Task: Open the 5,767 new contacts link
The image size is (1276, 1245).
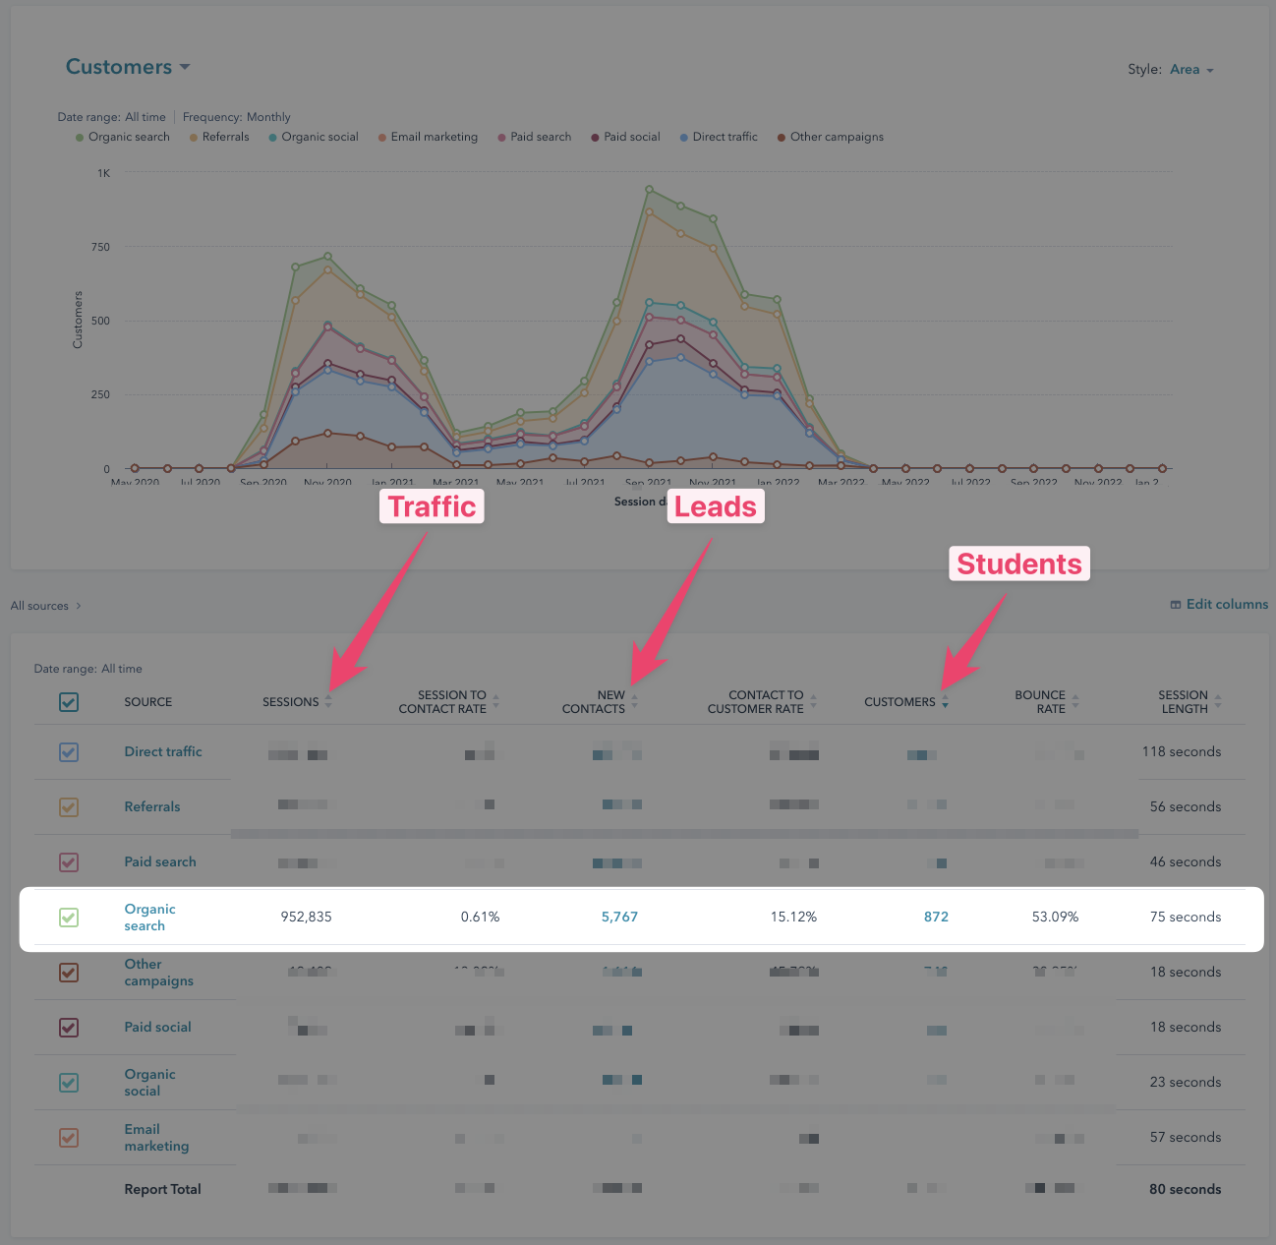Action: click(619, 917)
